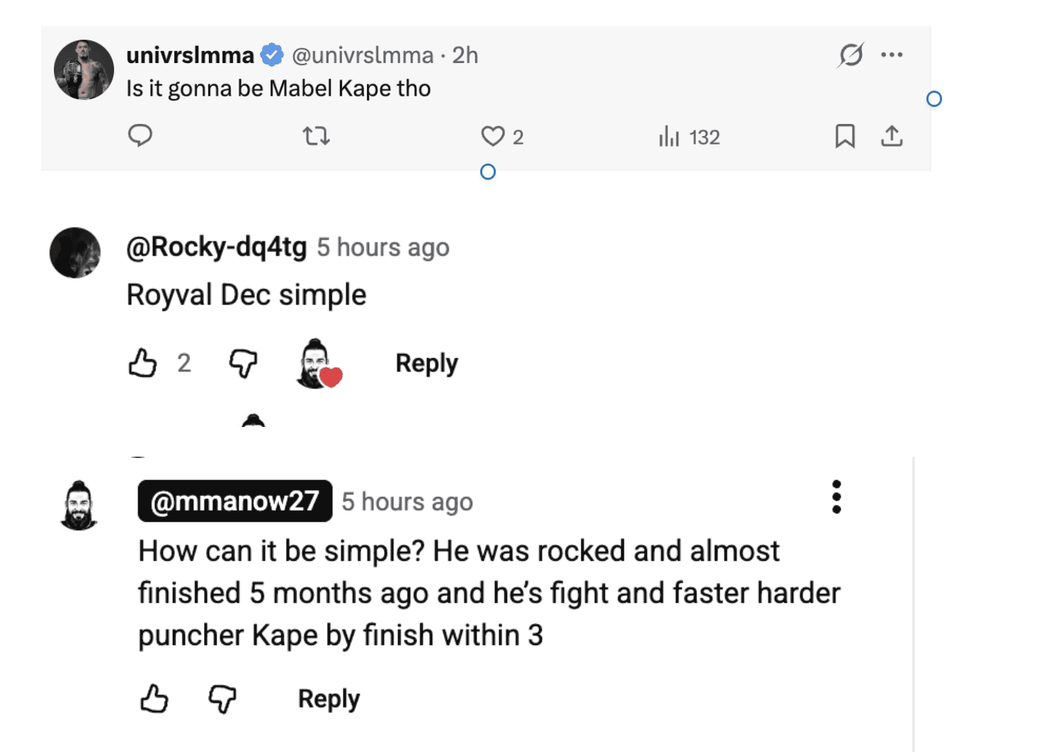
Task: Reply to the univrslmma tweet
Action: click(140, 135)
